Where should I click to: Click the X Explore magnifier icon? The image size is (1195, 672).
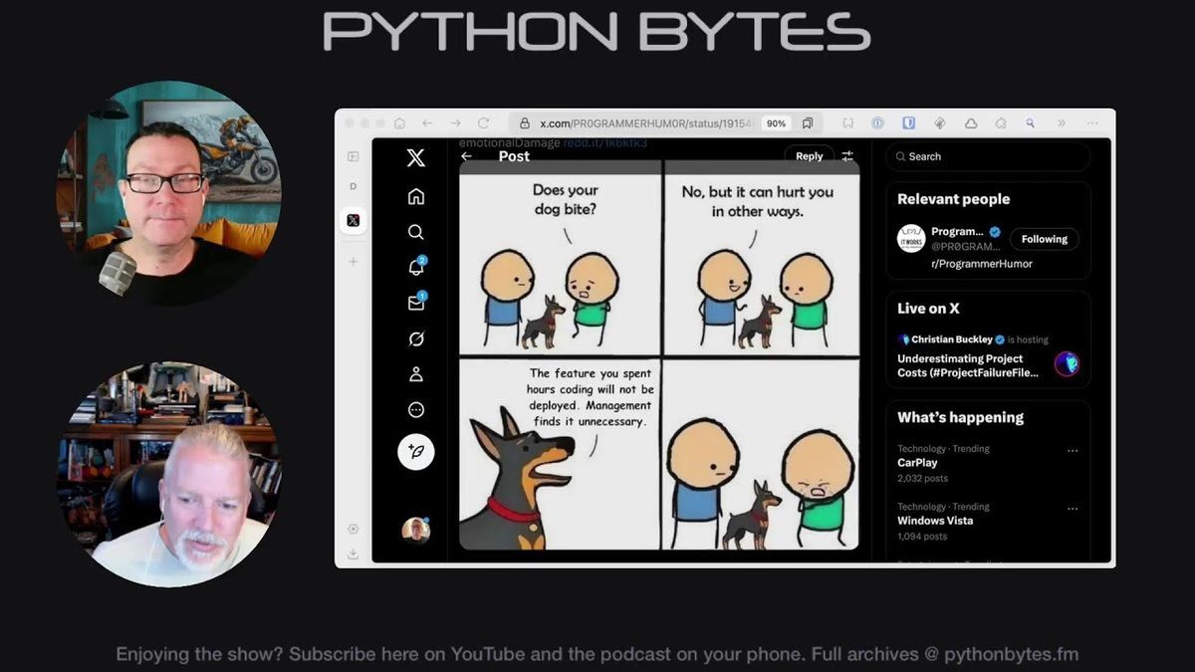(416, 232)
